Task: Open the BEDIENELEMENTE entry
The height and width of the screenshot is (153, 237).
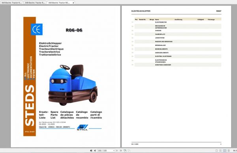Action: 161,49
